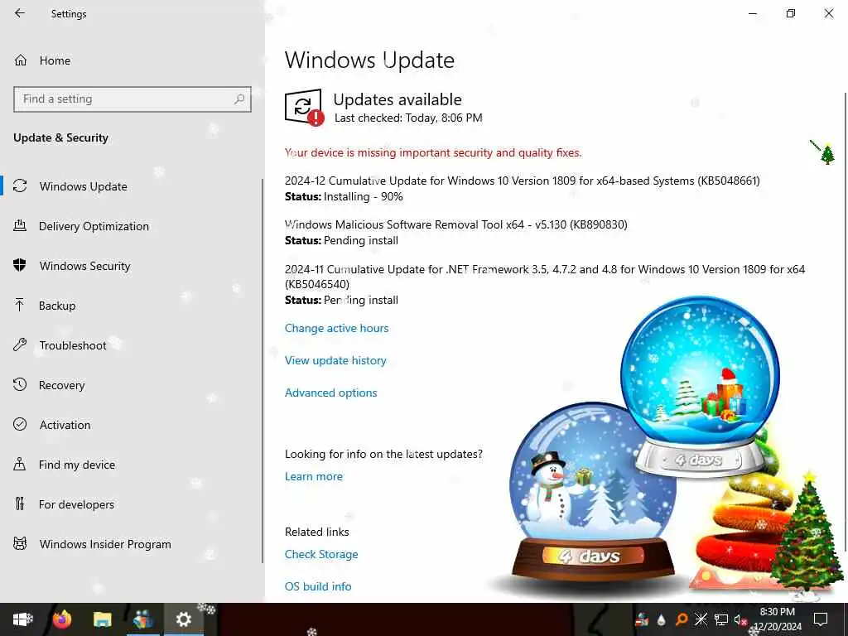Open the Action Center notifications icon
Image resolution: width=848 pixels, height=636 pixels.
821,619
